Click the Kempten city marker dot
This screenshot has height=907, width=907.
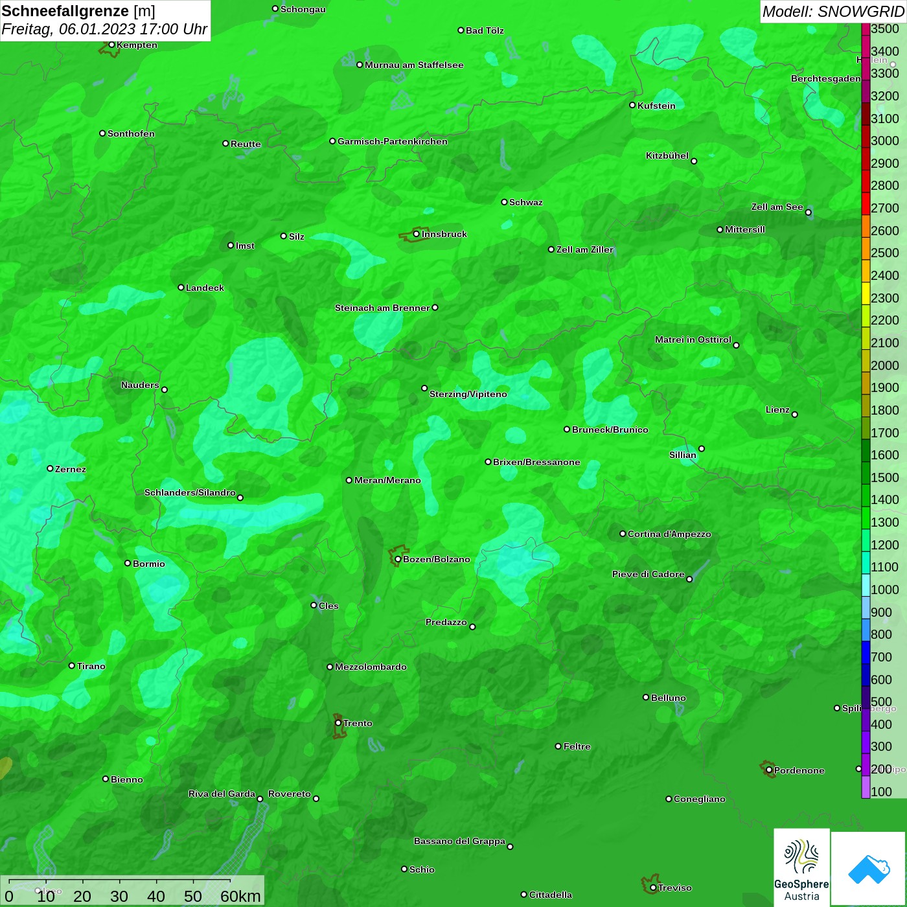111,45
